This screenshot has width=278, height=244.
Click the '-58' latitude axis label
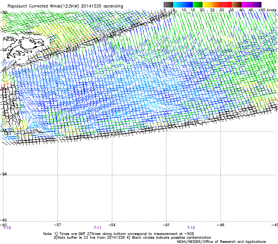click(3, 174)
